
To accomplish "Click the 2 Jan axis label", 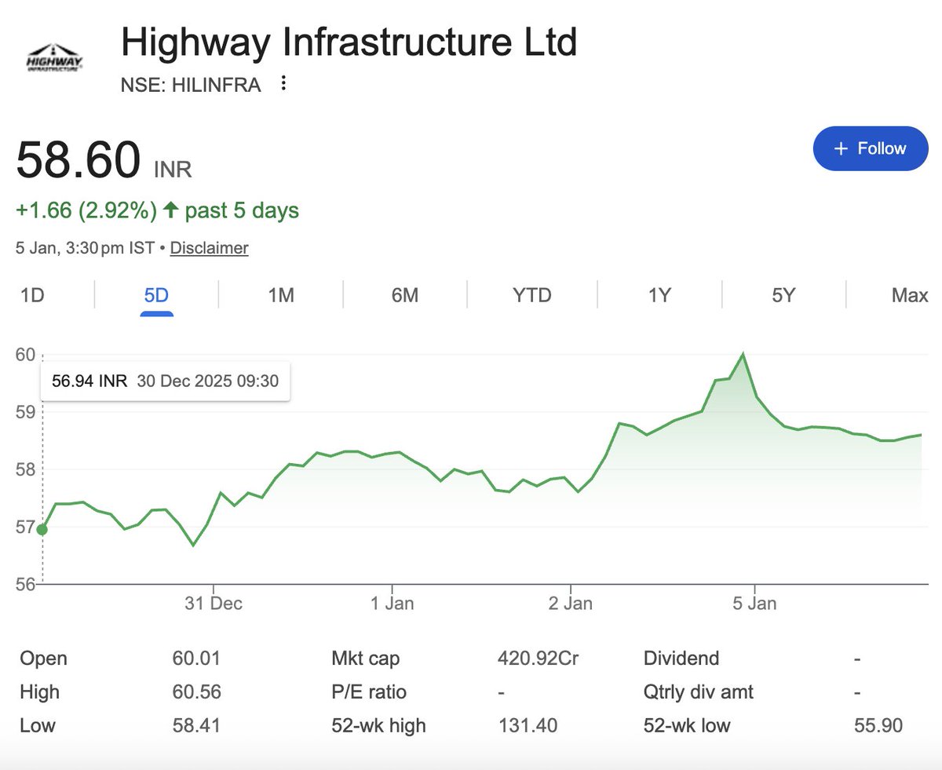I will [571, 604].
